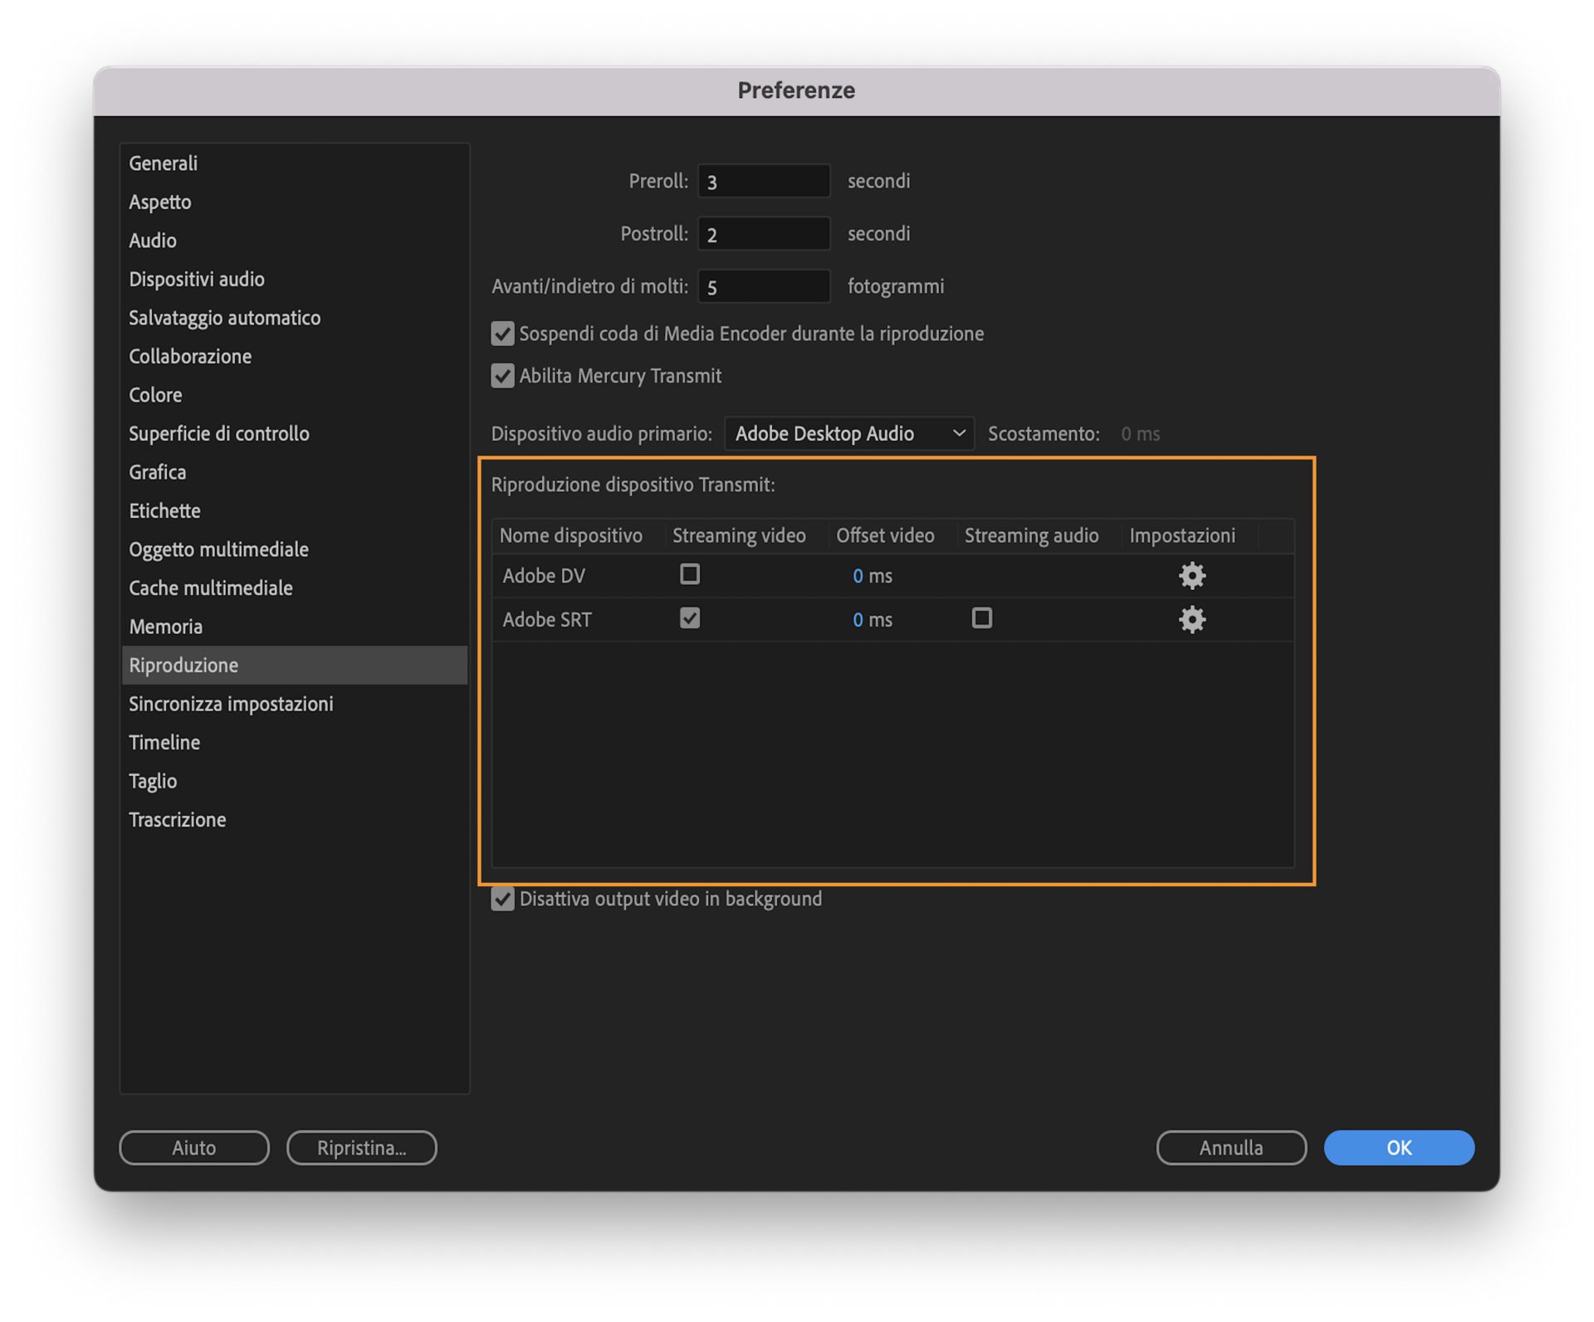The image size is (1594, 1322).
Task: Select Etichette preferences category
Action: [x=295, y=510]
